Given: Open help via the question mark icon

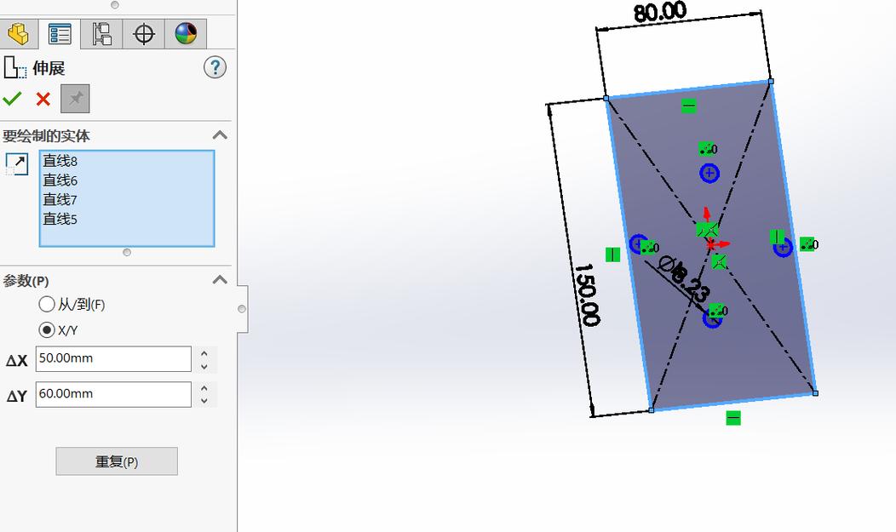Looking at the screenshot, I should (215, 68).
